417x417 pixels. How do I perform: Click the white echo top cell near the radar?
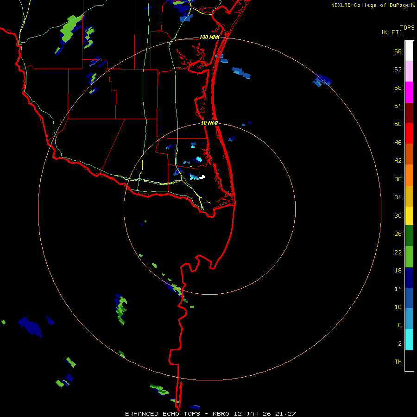pyautogui.click(x=202, y=177)
